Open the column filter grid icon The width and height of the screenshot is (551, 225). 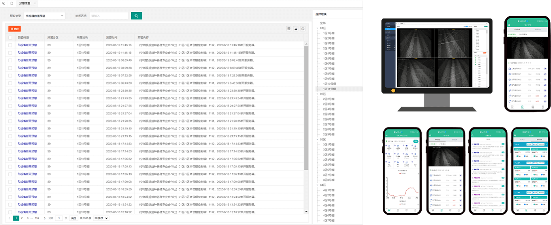click(x=289, y=29)
